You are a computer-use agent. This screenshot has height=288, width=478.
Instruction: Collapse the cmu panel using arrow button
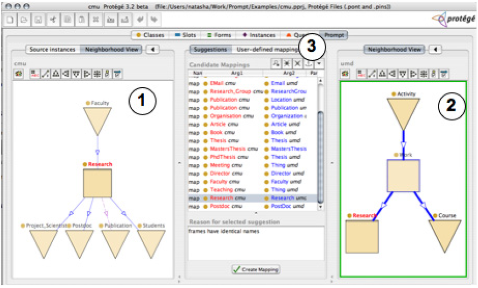[x=153, y=49]
